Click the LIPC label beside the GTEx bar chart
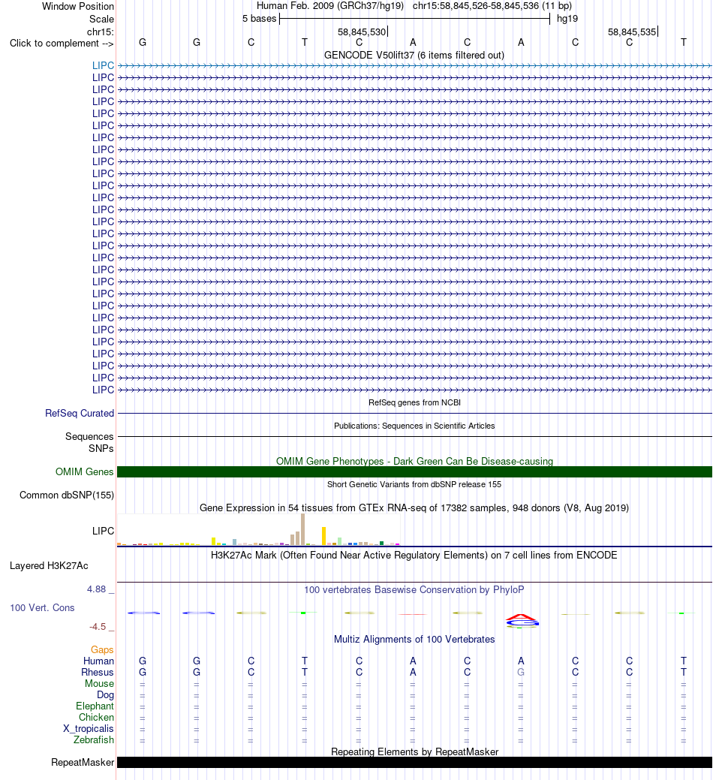Image resolution: width=713 pixels, height=780 pixels. coord(103,532)
